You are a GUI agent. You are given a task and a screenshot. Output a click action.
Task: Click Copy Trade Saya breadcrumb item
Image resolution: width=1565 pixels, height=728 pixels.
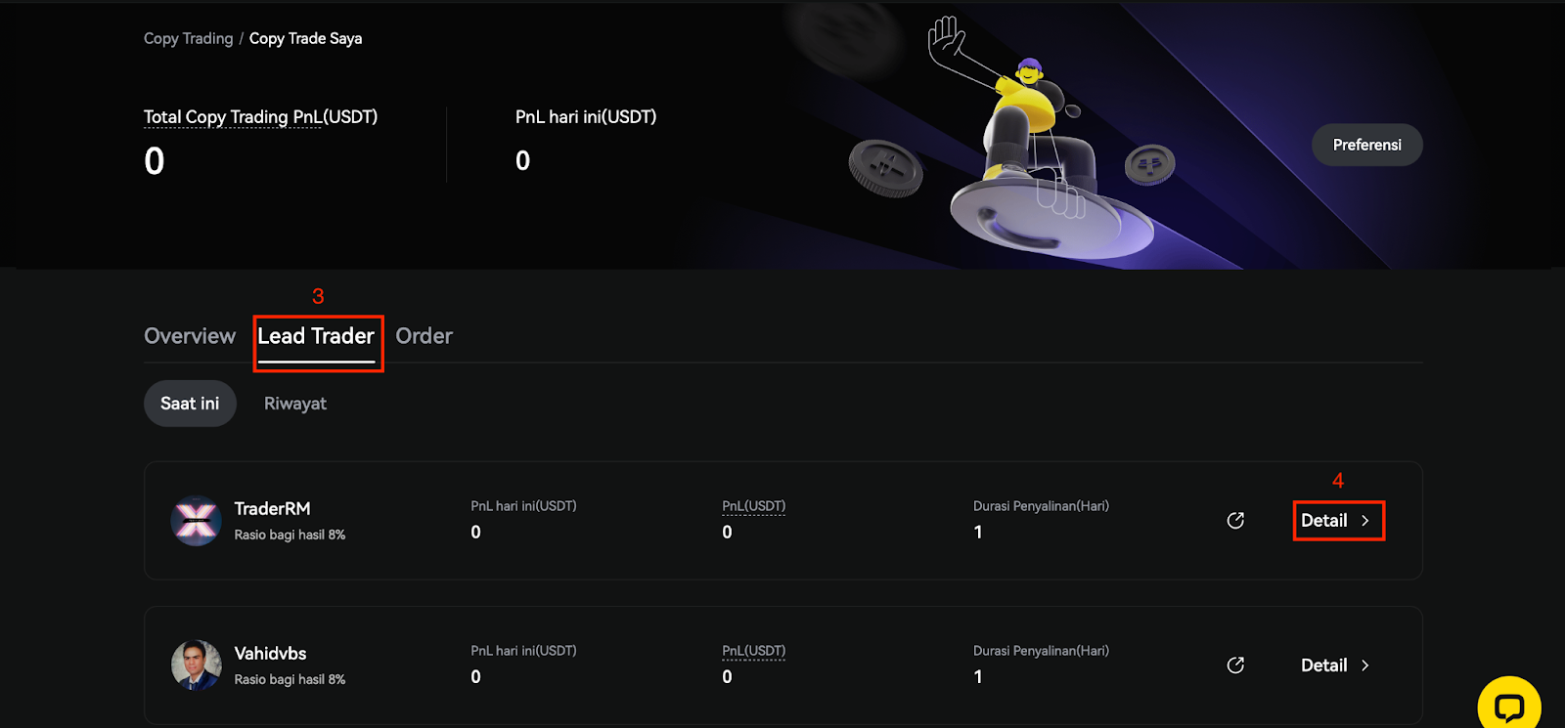[x=305, y=39]
